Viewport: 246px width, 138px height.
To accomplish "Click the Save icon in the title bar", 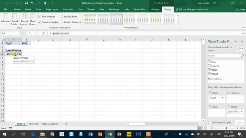I will tap(27, 3).
